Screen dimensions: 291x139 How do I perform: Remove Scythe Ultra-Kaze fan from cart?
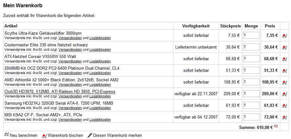point(284,36)
